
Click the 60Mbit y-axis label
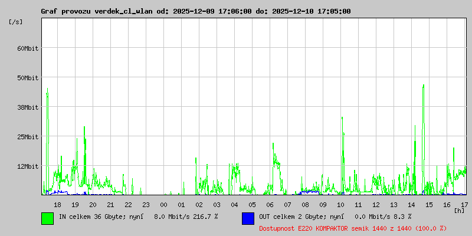[x=27, y=48]
